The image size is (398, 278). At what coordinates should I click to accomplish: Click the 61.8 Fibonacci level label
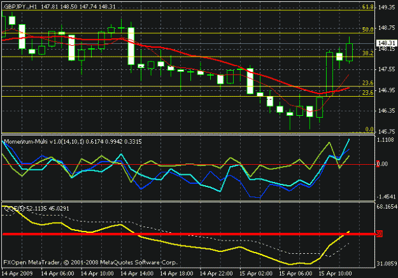[367, 6]
